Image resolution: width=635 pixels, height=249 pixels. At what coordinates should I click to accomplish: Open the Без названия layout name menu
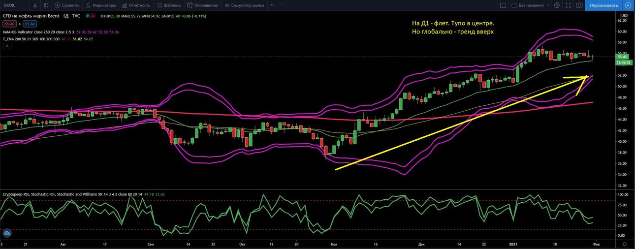[x=534, y=5]
